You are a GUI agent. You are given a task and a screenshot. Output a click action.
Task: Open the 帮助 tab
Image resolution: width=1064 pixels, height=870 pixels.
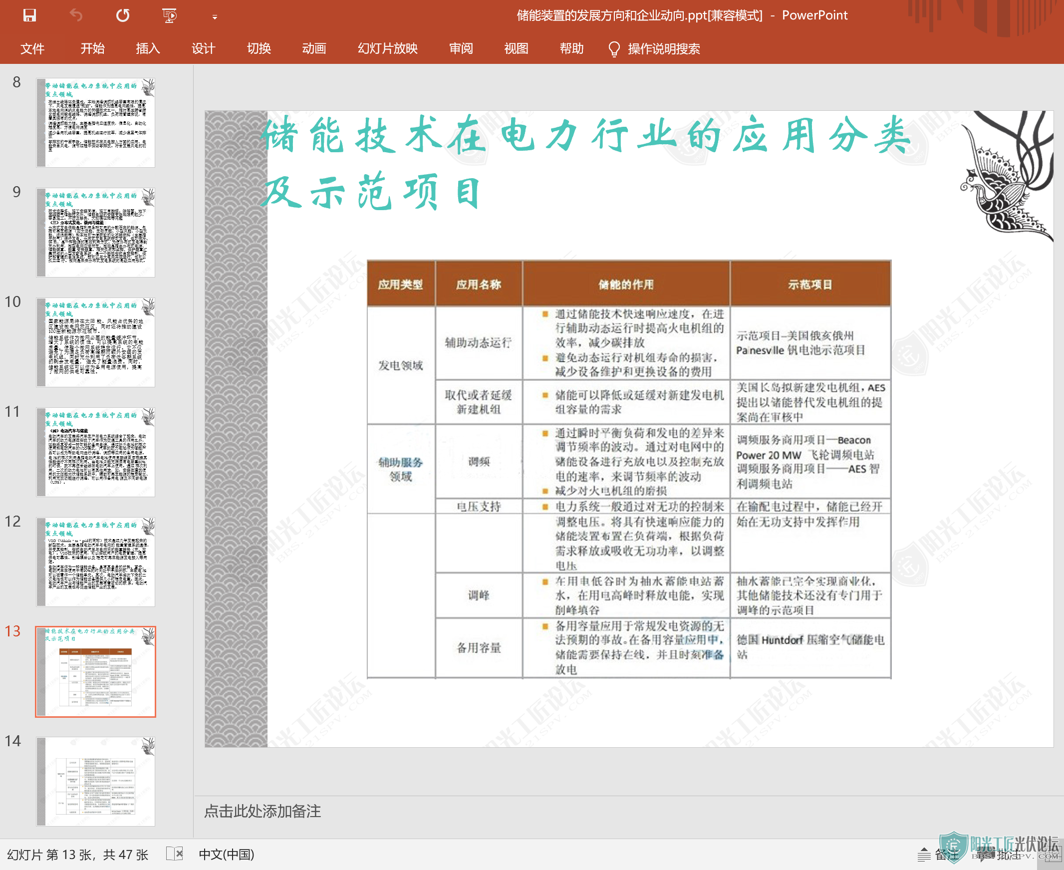(571, 48)
